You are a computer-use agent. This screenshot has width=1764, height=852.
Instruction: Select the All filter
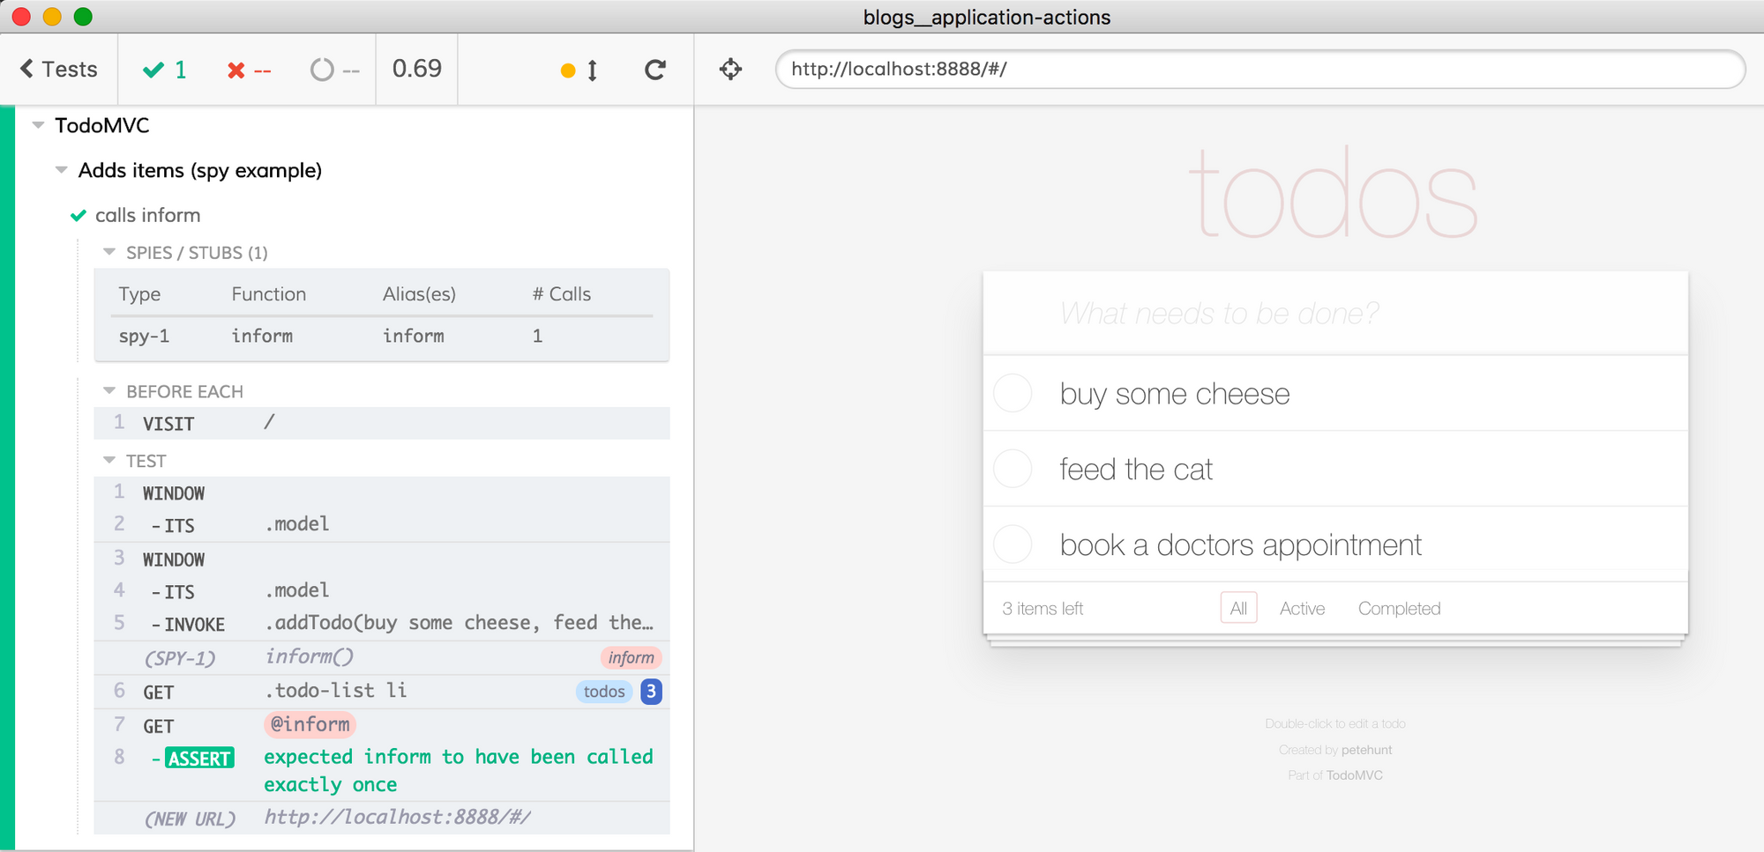[x=1238, y=608]
